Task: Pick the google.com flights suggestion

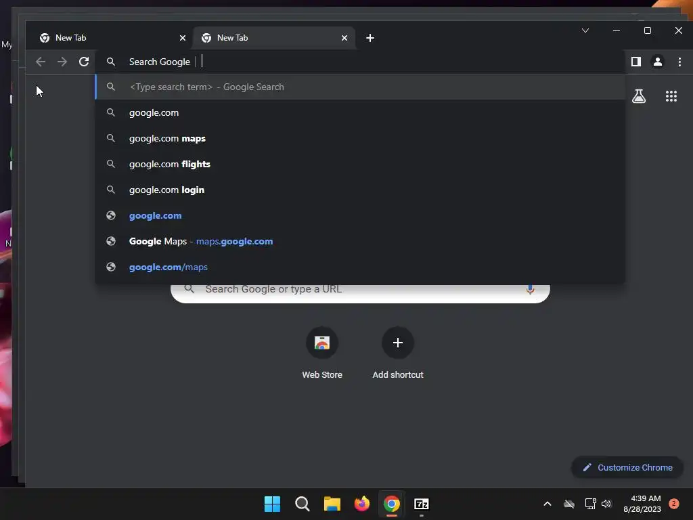Action: click(x=360, y=164)
